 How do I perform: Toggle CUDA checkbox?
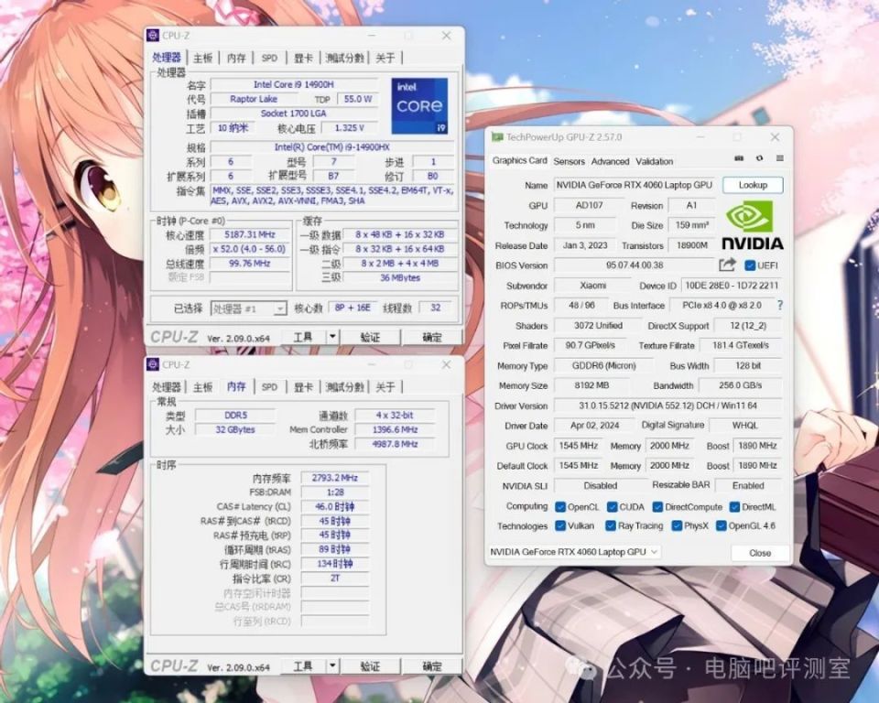pyautogui.click(x=612, y=507)
